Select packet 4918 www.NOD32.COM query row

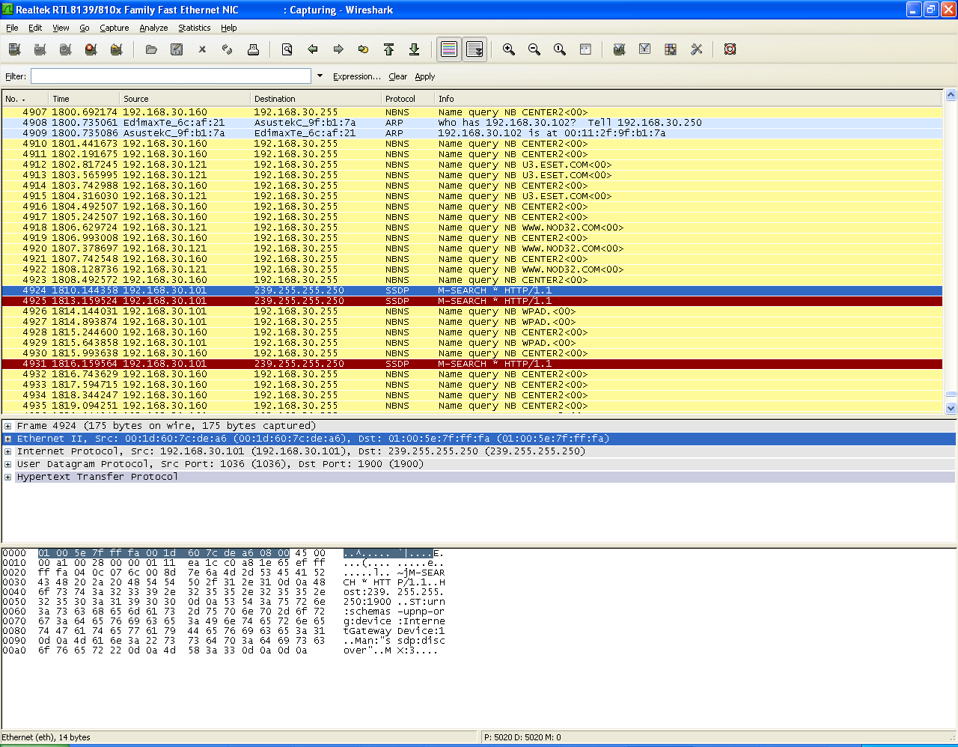click(x=472, y=228)
